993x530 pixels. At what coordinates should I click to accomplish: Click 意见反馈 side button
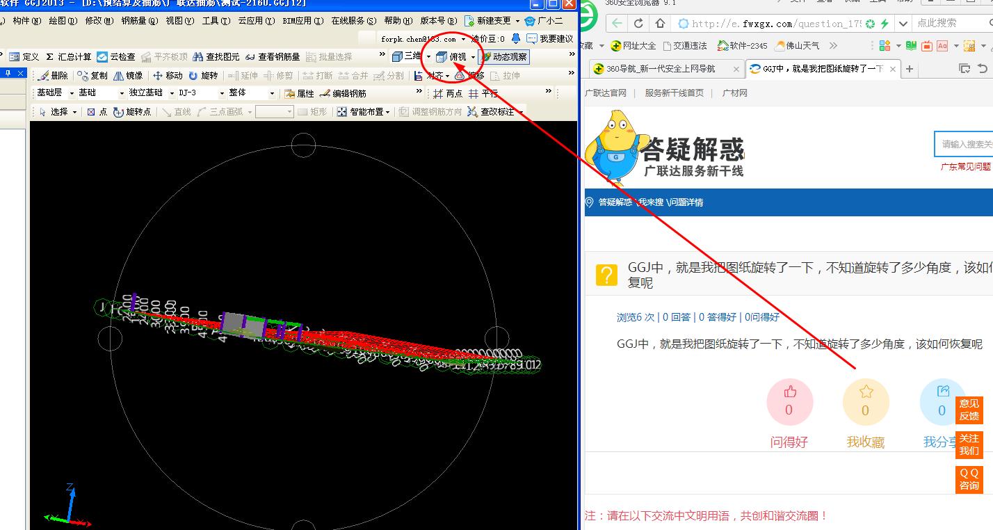point(969,410)
